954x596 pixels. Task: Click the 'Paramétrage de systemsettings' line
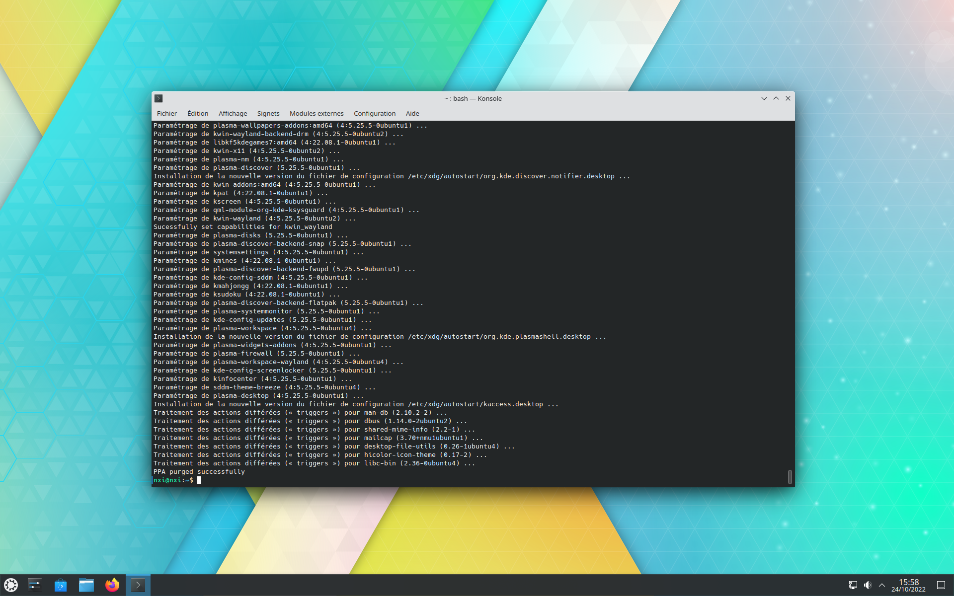[259, 252]
